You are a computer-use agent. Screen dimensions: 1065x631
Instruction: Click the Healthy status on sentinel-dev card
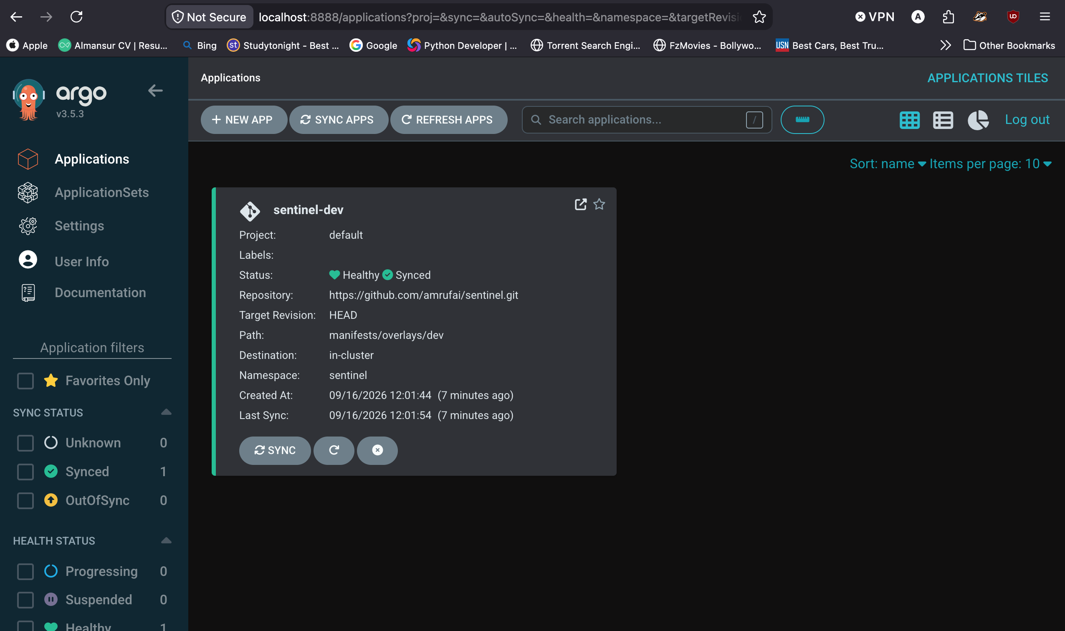[354, 275]
